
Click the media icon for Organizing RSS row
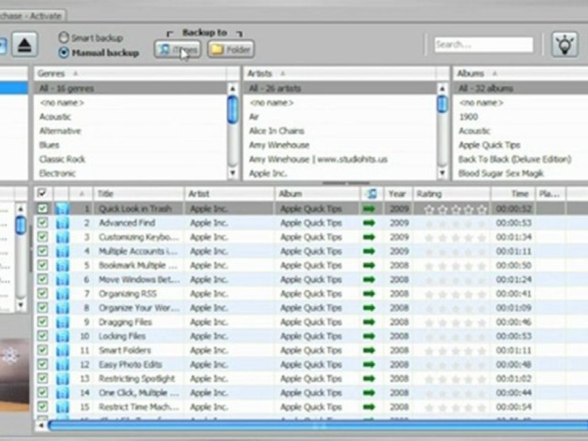[62, 293]
